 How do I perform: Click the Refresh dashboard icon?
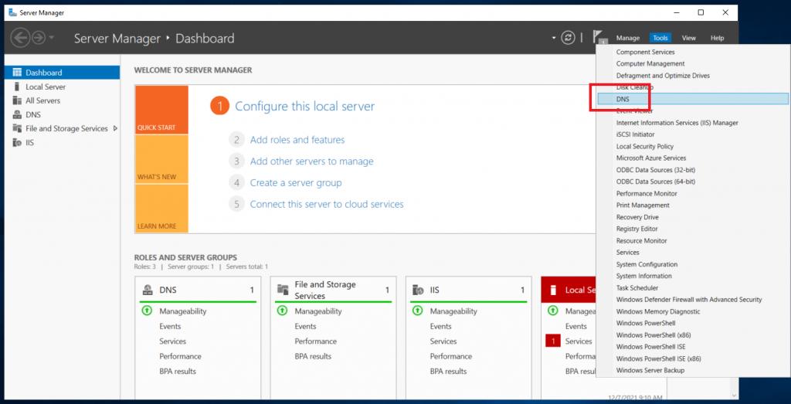click(x=569, y=38)
